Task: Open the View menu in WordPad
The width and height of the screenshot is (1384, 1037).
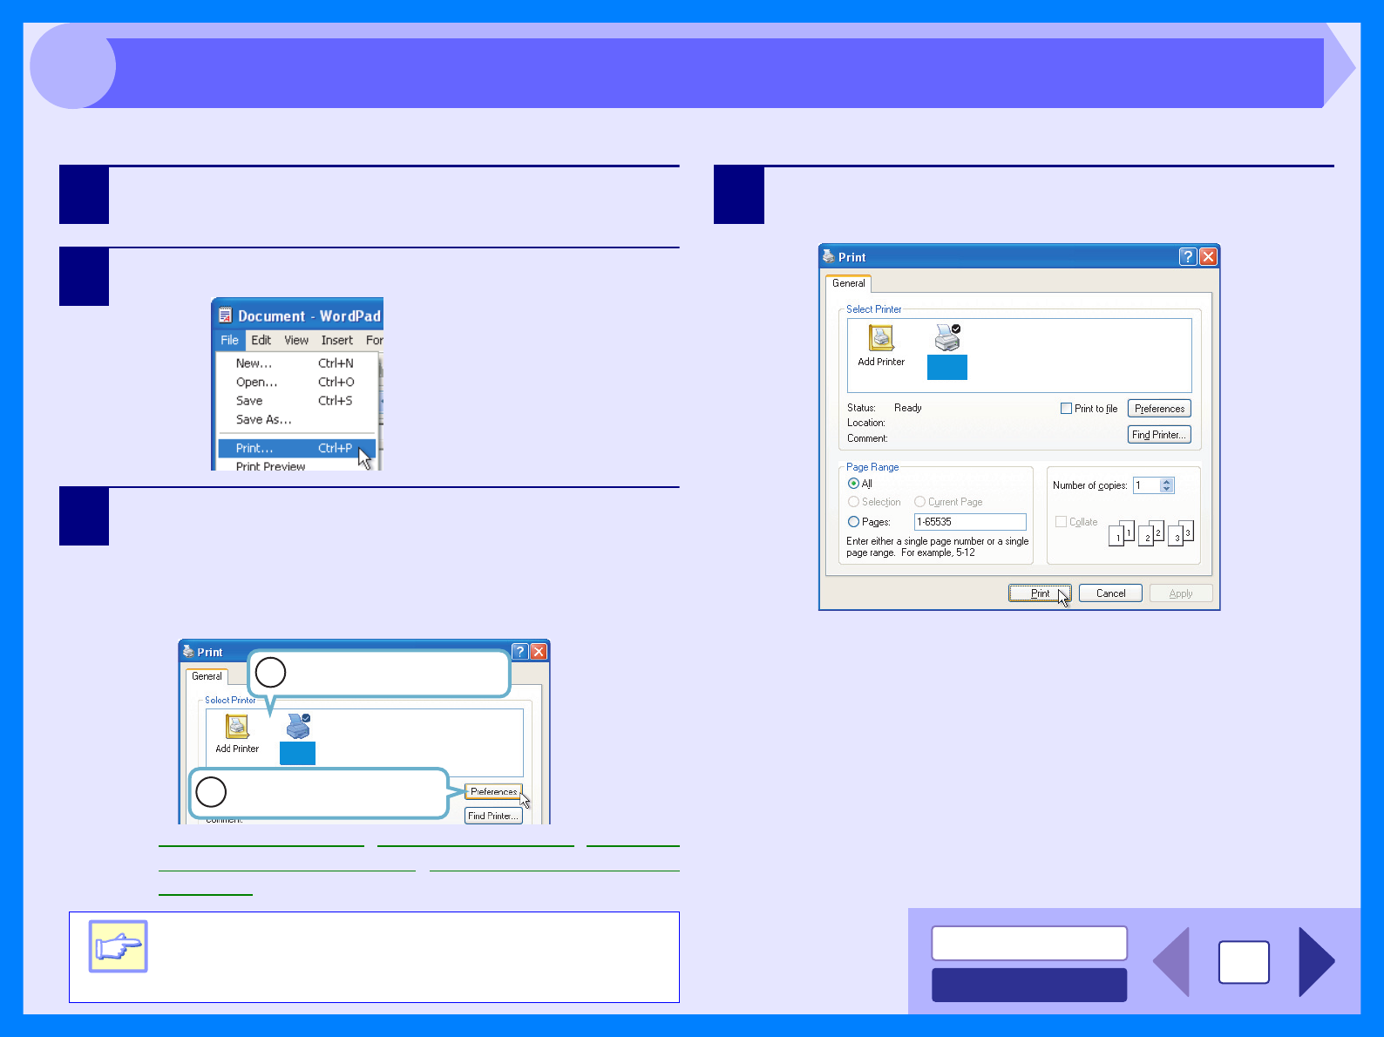Action: pos(296,340)
